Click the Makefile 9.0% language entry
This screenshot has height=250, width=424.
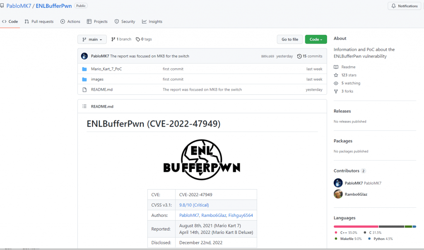(x=348, y=239)
